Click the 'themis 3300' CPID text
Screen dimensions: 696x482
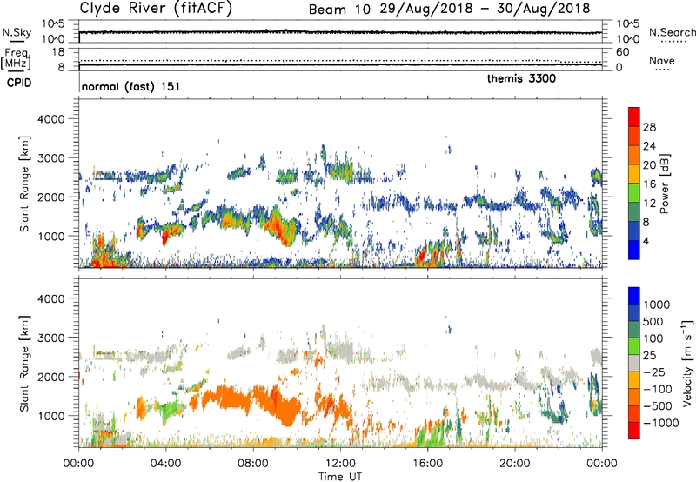click(521, 78)
